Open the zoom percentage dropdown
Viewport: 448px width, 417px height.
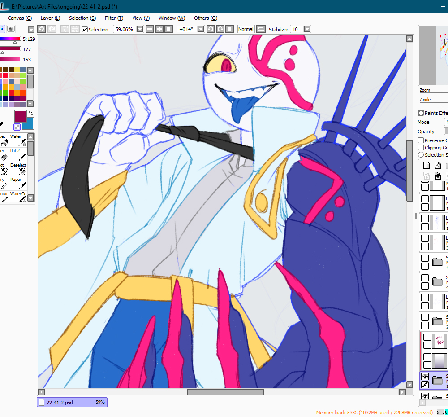click(x=139, y=29)
